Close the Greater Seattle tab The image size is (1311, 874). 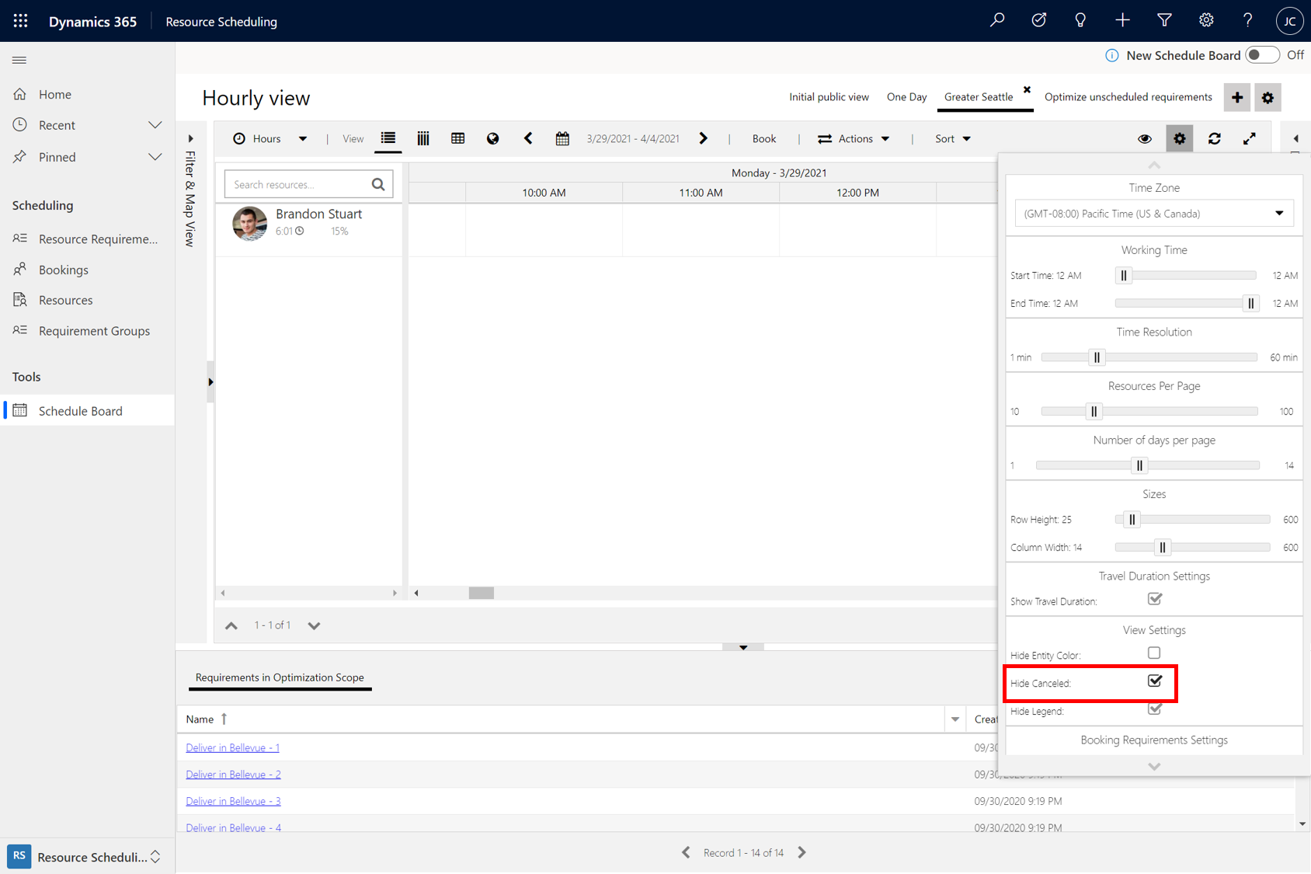pyautogui.click(x=1027, y=89)
